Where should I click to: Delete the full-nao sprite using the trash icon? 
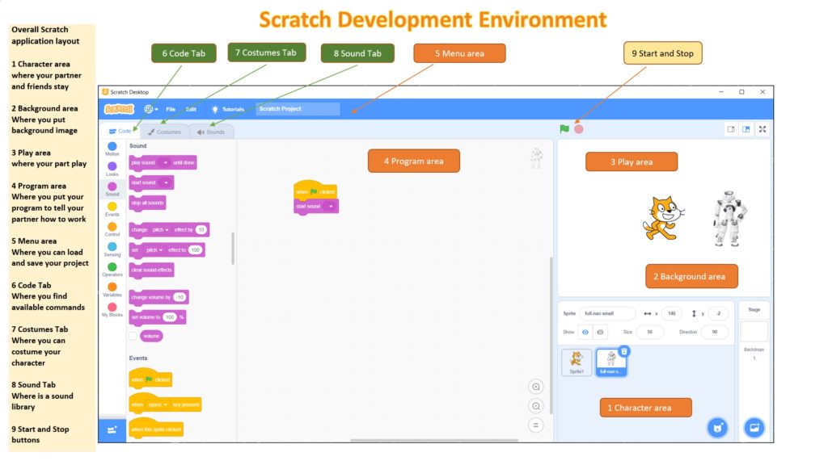click(x=624, y=351)
